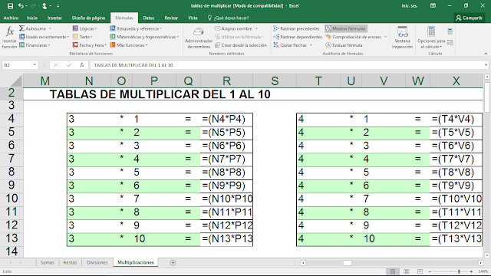Expand the formula bar
The image size is (491, 276).
click(486, 65)
